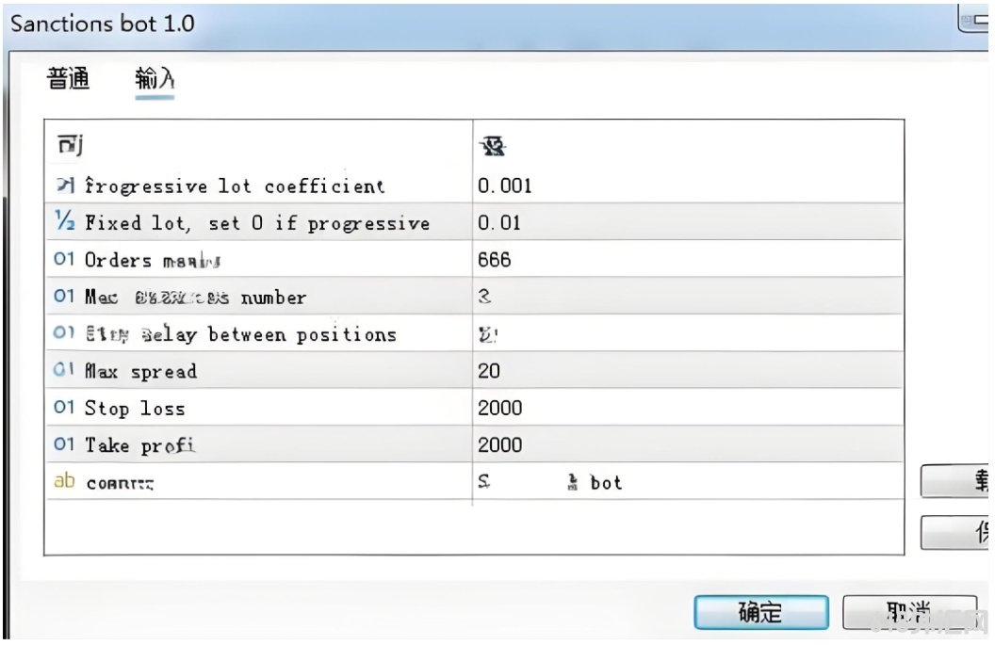The width and height of the screenshot is (995, 645).
Task: Switch to the 普通 tab
Action: coord(68,79)
